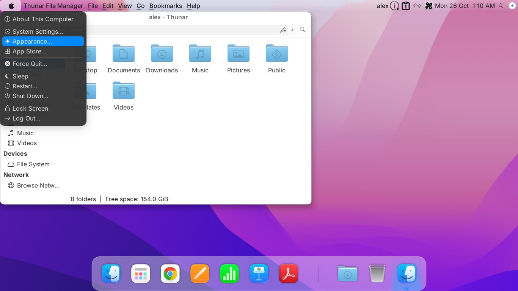The width and height of the screenshot is (518, 291).
Task: Open the Help menu
Action: [193, 6]
